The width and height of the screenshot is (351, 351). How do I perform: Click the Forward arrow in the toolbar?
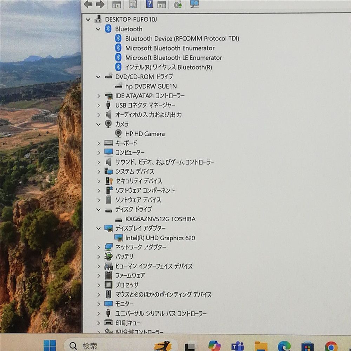pos(100,4)
